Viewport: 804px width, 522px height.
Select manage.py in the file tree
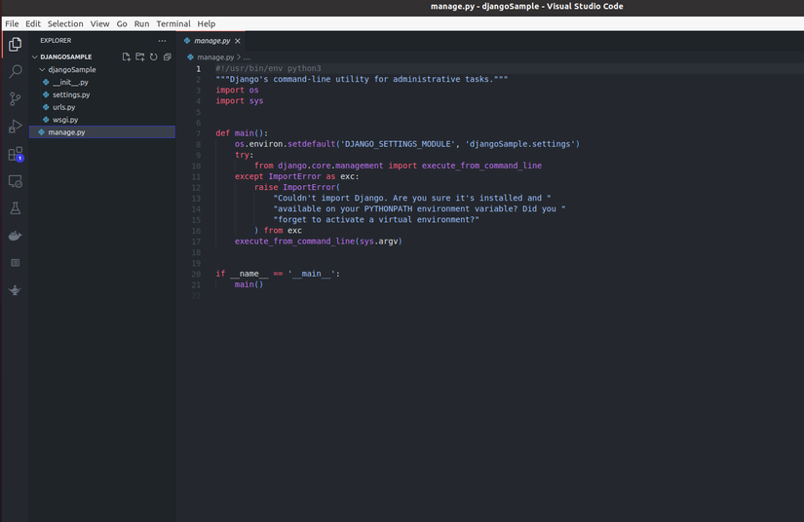[102, 132]
